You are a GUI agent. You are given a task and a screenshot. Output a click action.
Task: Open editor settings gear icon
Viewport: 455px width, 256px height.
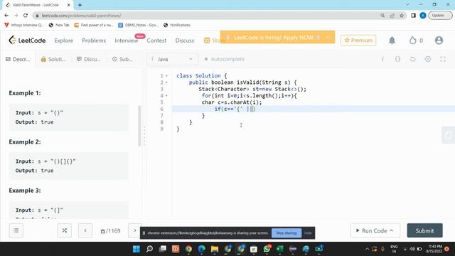click(428, 59)
